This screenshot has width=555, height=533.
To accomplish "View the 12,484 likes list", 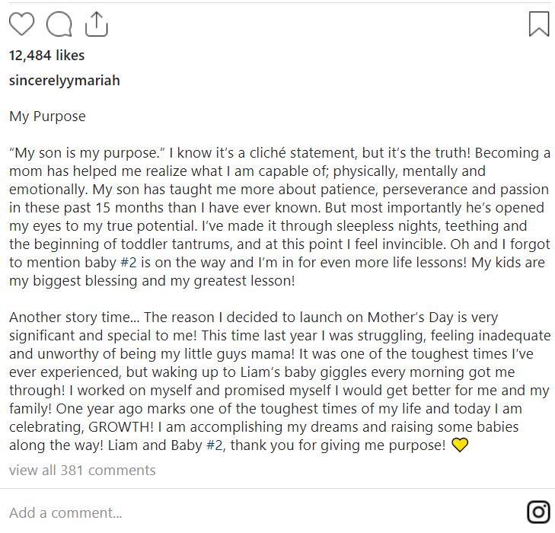I will click(46, 56).
